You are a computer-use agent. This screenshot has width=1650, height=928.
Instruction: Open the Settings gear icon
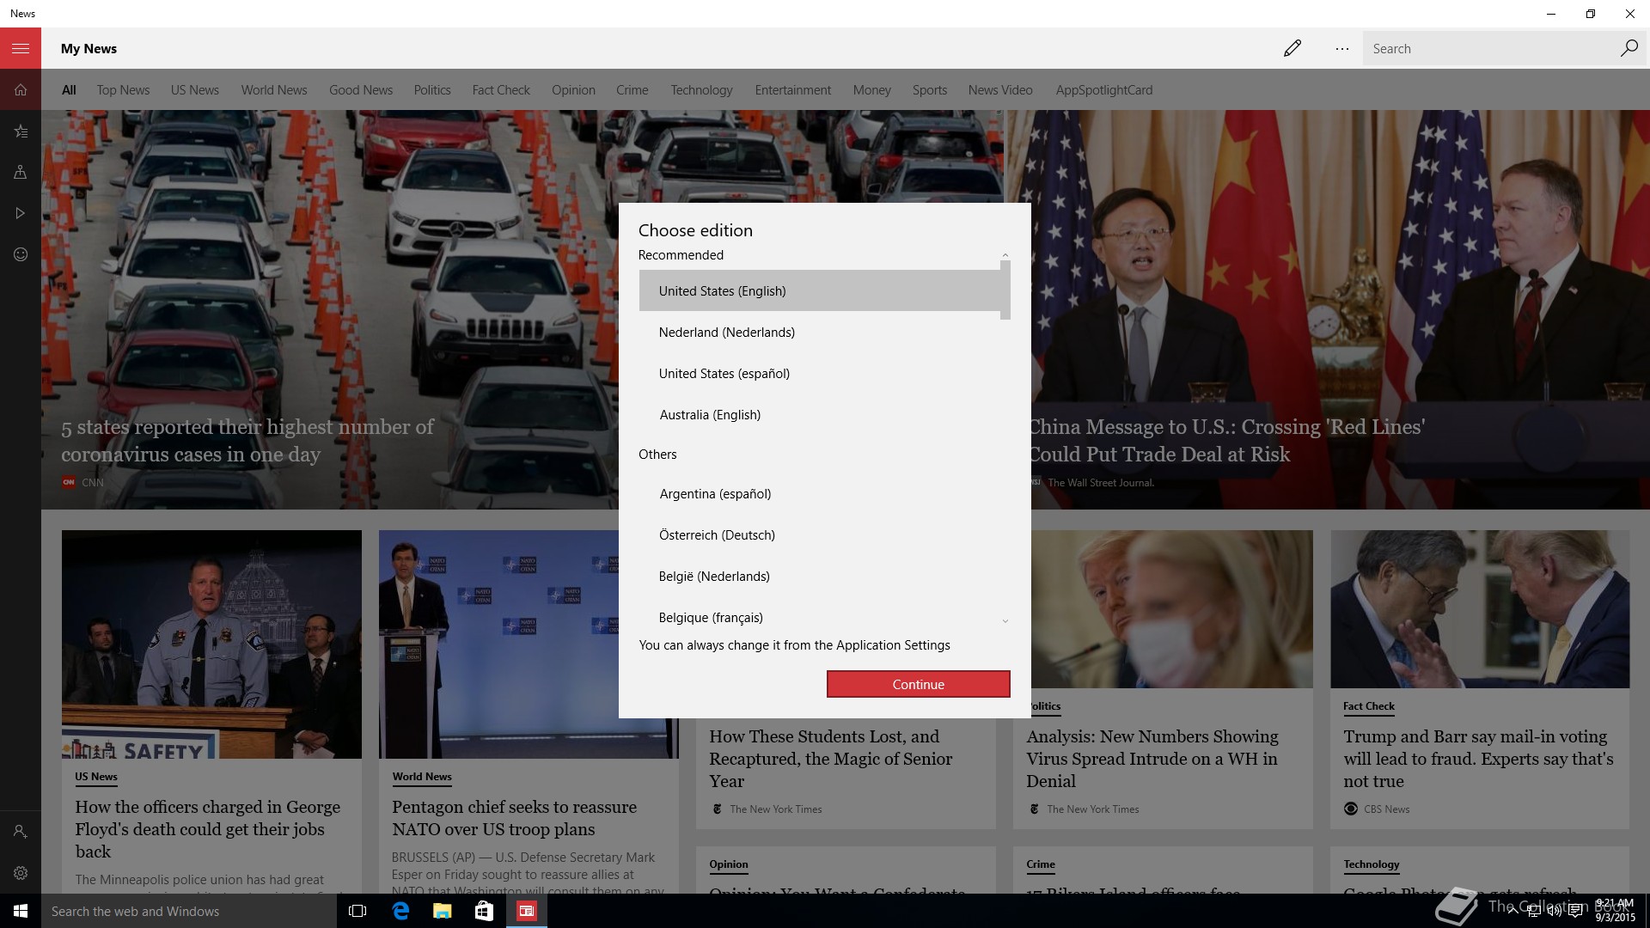(21, 873)
